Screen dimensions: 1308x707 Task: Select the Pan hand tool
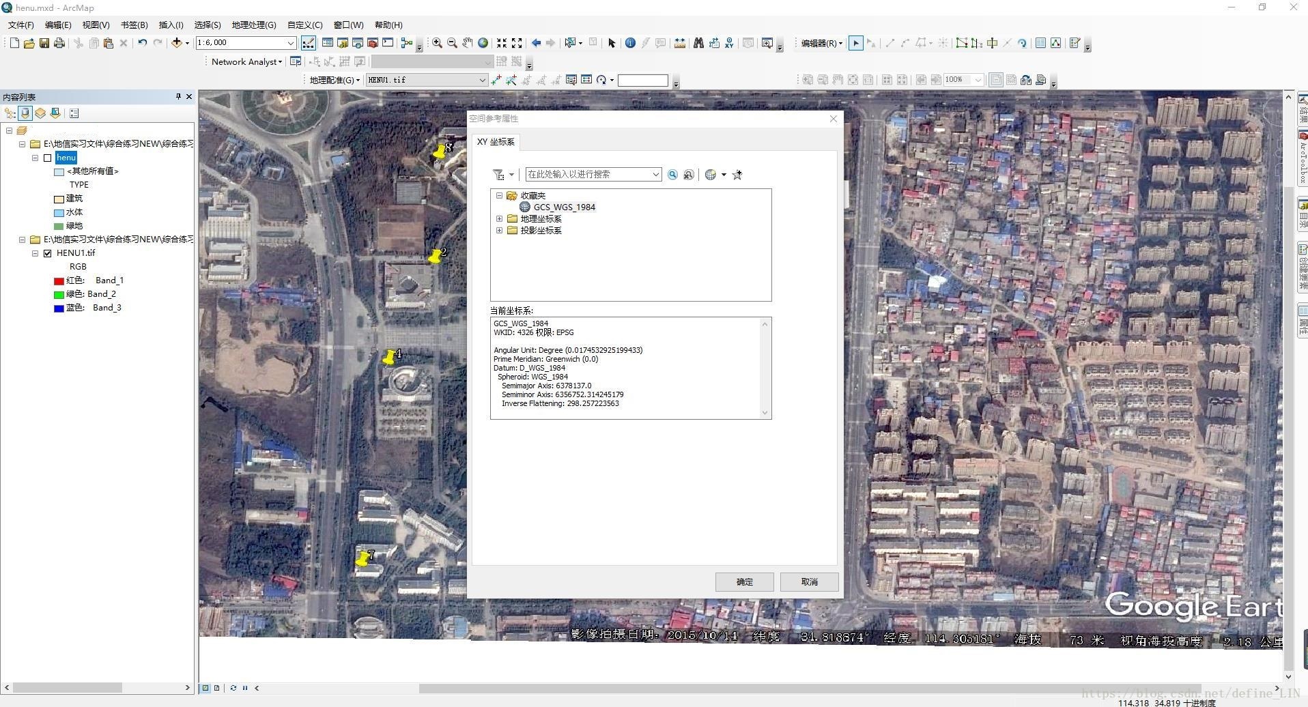pyautogui.click(x=468, y=43)
